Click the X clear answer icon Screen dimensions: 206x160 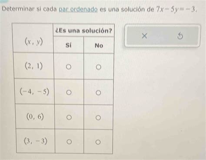tap(144, 36)
